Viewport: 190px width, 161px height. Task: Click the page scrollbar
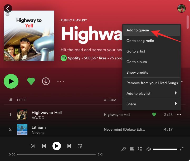(188, 22)
